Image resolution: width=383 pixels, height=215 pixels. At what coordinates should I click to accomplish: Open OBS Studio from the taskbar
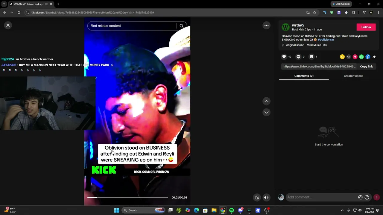[x=267, y=210]
